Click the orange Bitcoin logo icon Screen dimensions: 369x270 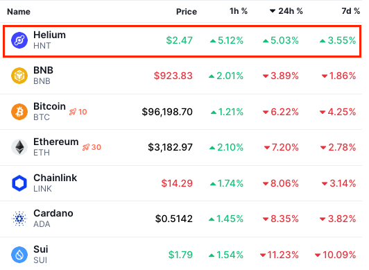pyautogui.click(x=19, y=112)
